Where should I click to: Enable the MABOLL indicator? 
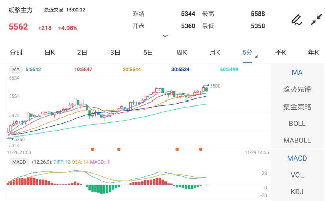(x=297, y=140)
